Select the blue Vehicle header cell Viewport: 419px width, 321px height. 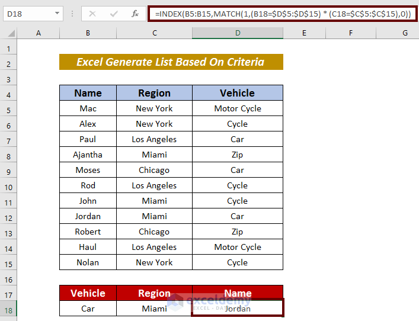237,93
